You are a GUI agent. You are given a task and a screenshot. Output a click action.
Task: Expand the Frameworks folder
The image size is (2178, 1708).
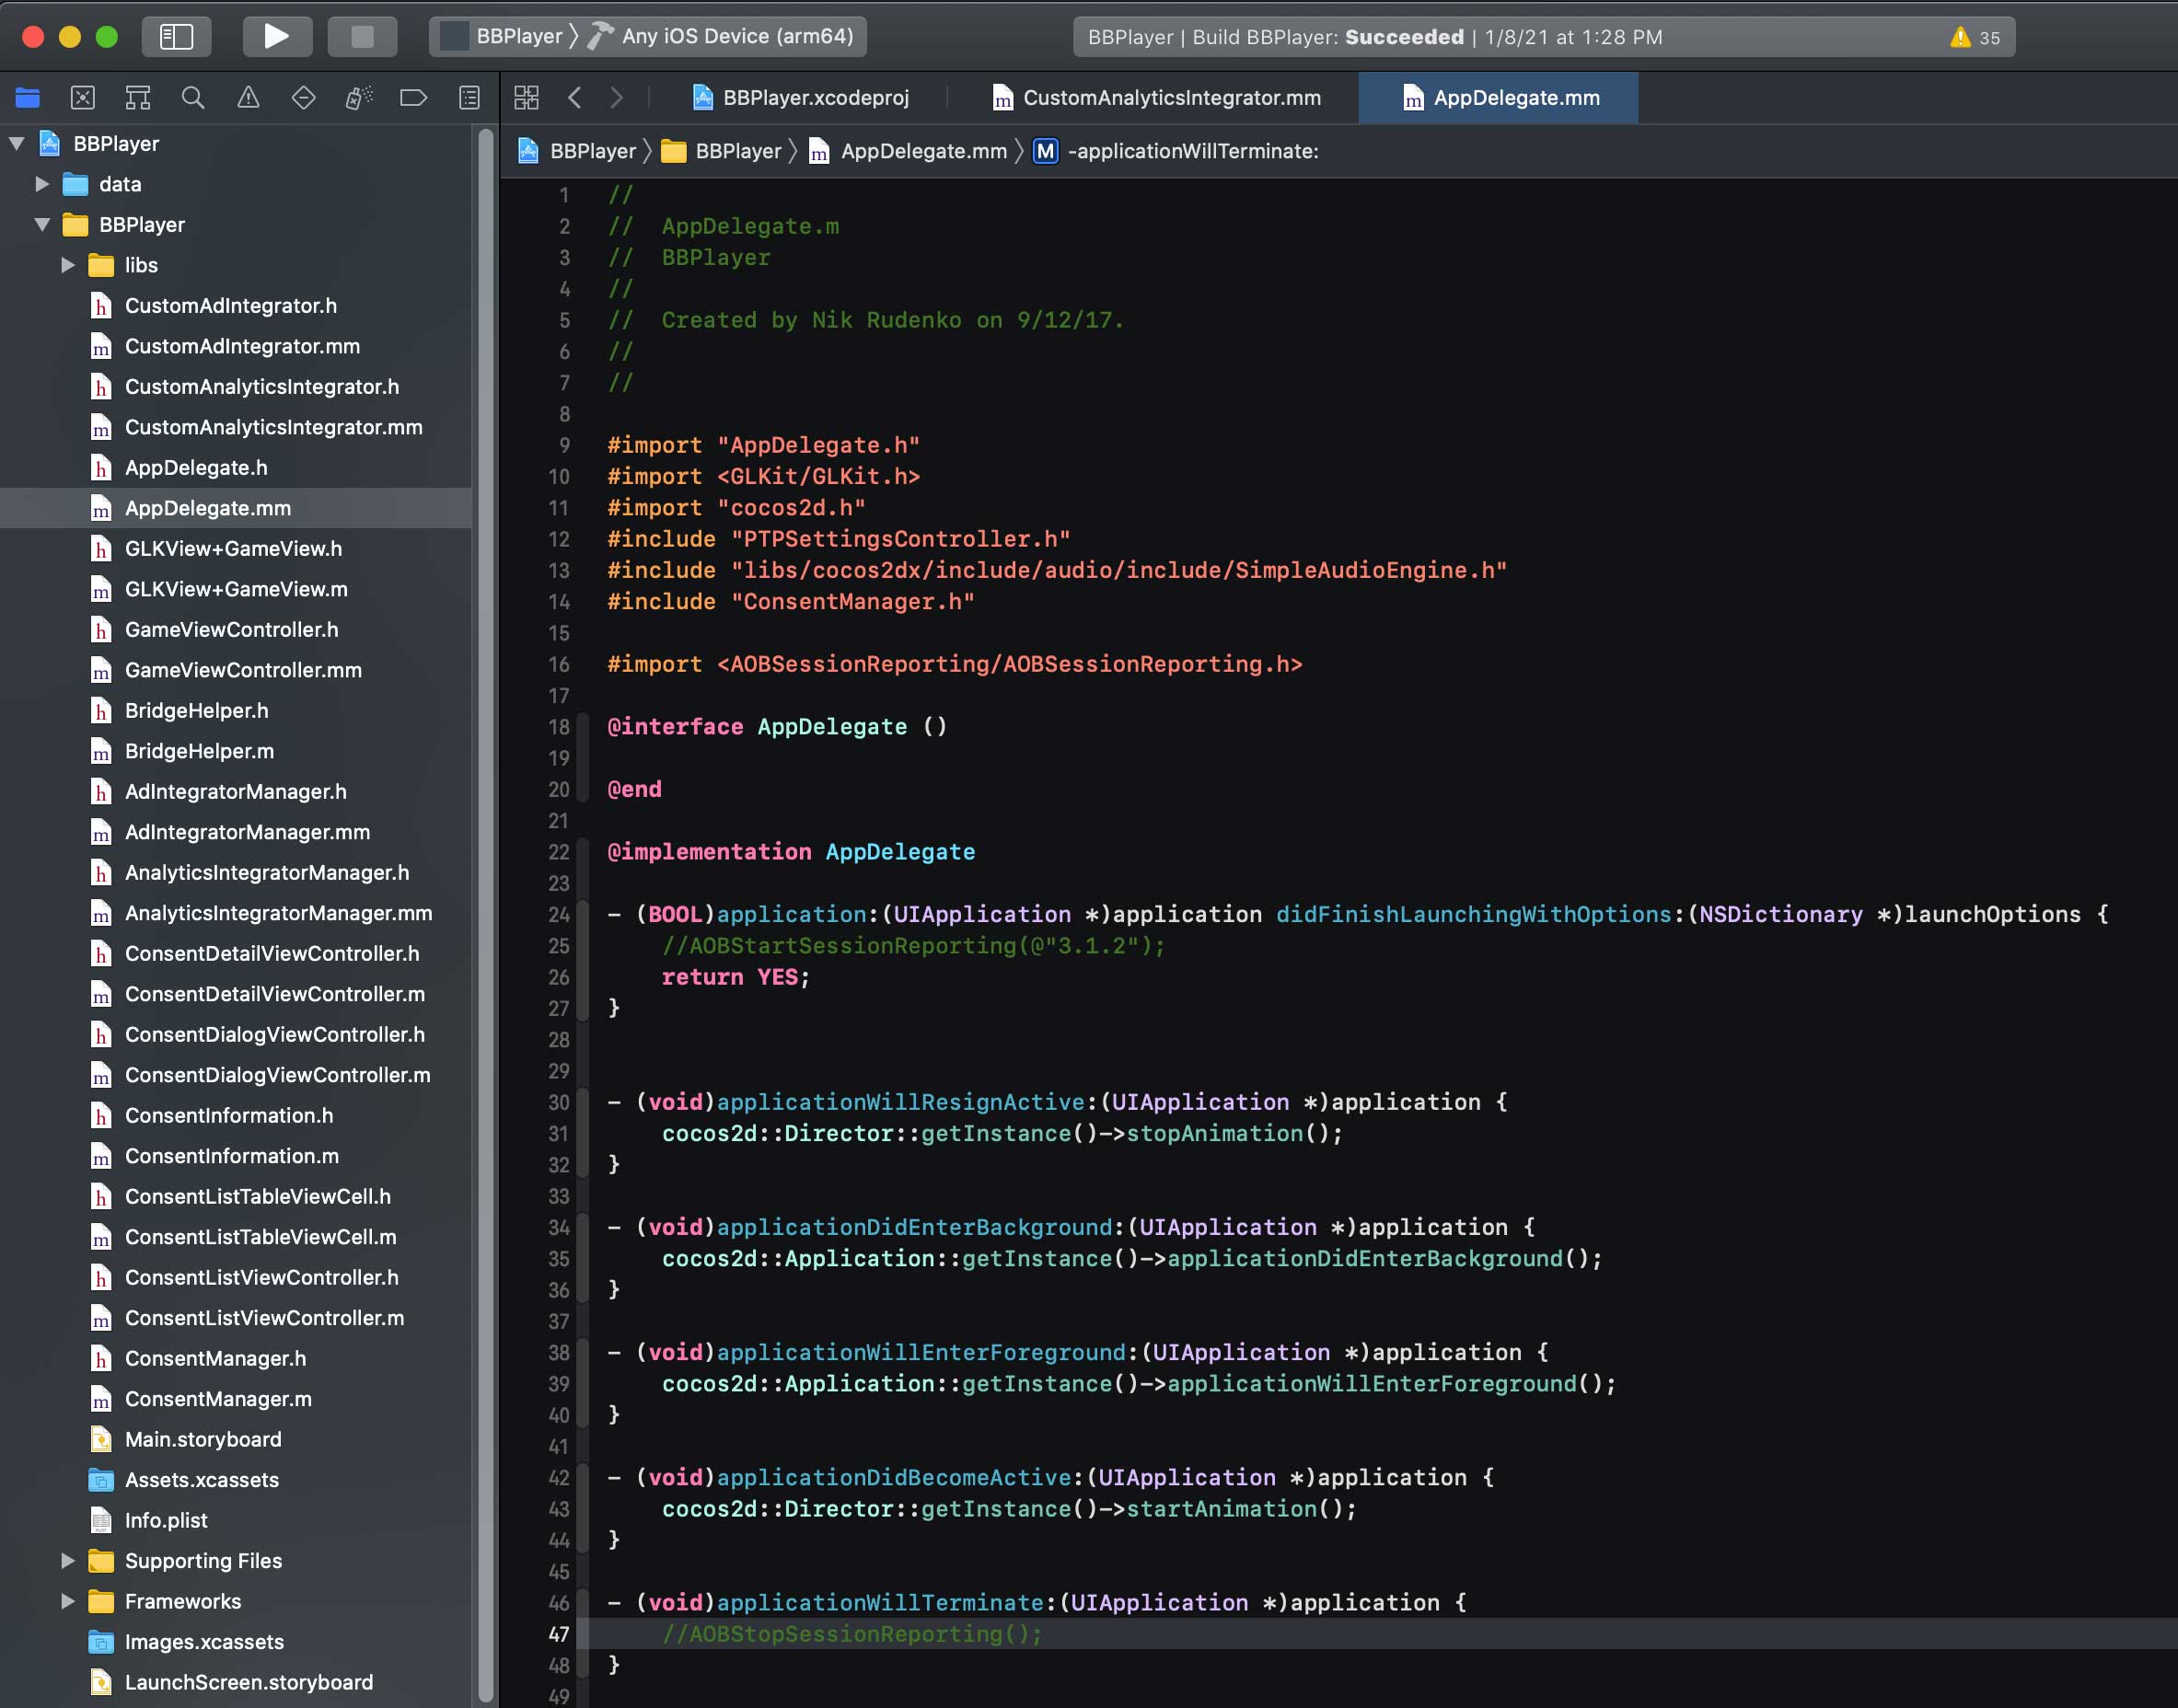coord(68,1601)
